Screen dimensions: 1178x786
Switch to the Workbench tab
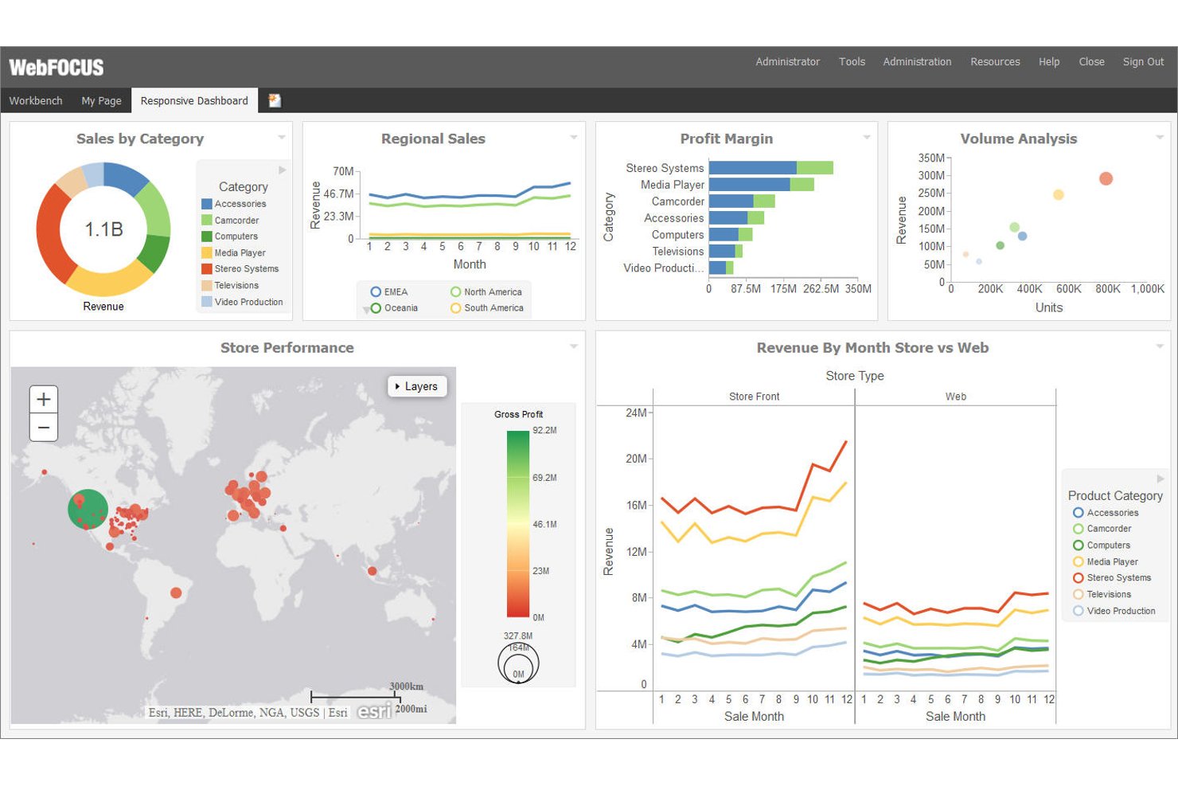36,100
